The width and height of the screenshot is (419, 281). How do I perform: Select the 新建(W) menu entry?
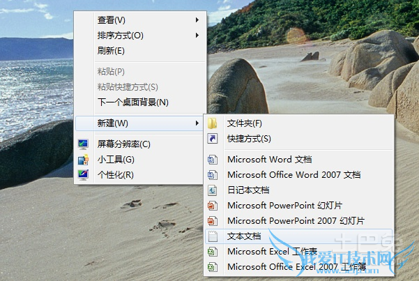coord(140,123)
